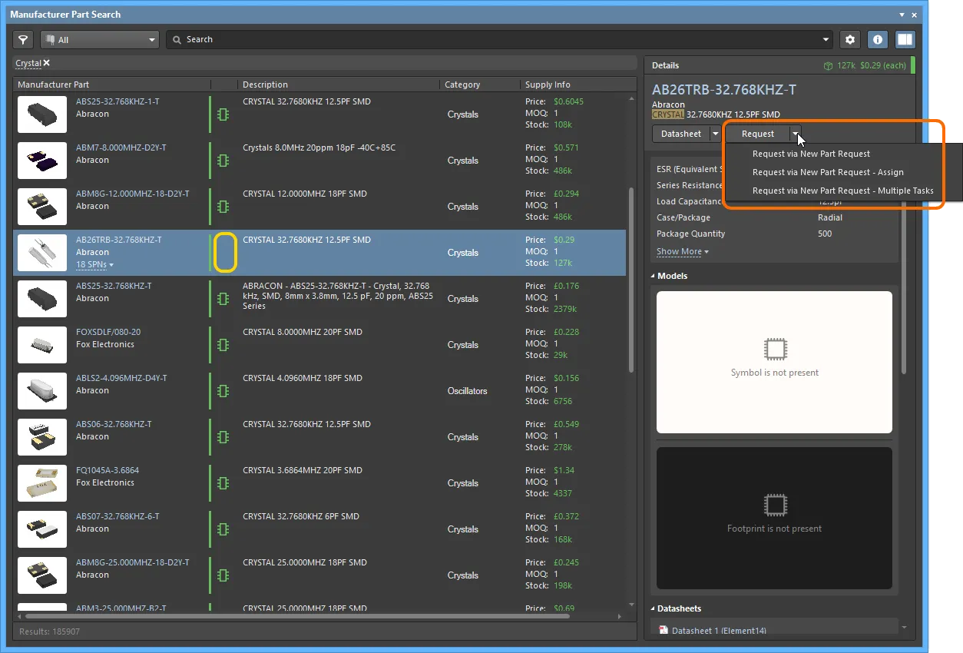
Task: Toggle the Details info pane button
Action: 878,39
